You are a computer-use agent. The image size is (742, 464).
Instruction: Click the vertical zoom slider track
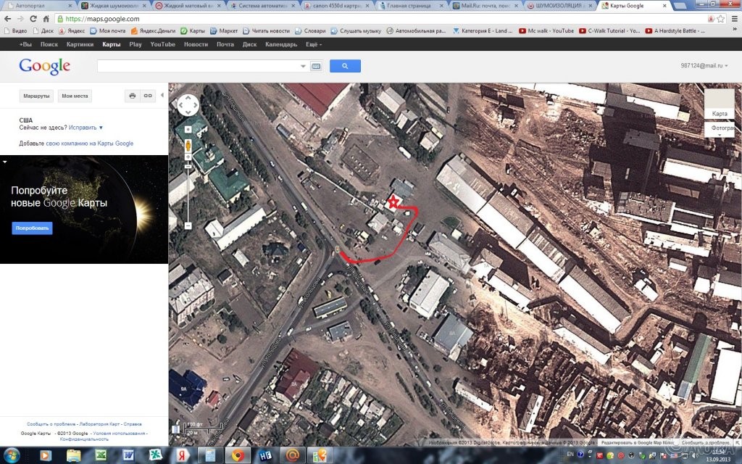point(188,196)
